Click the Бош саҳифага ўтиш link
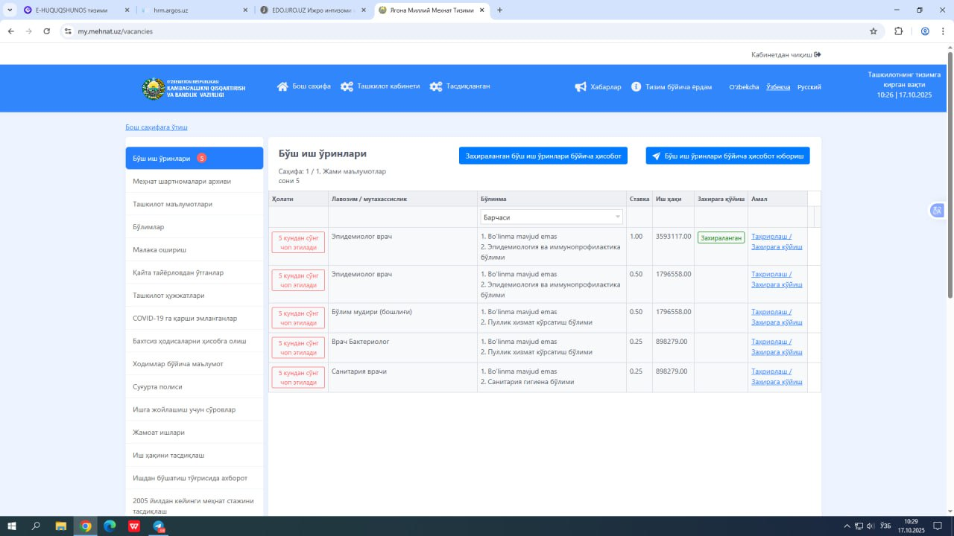This screenshot has height=536, width=954. tap(156, 127)
